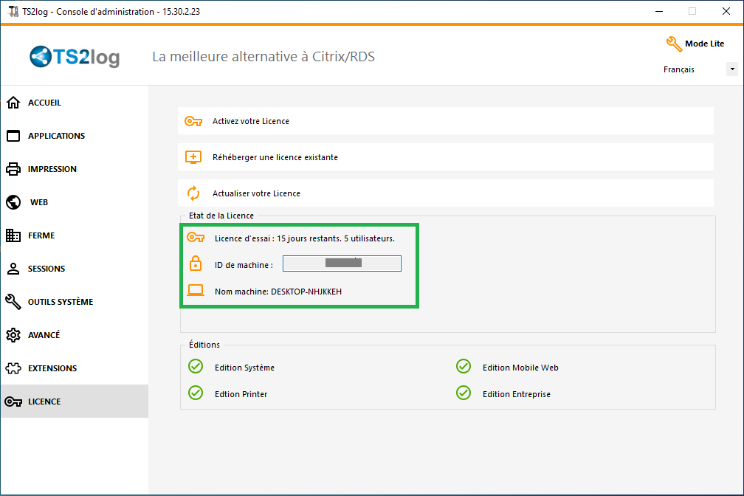744x496 pixels.
Task: Go to the ACCUEIL section
Action: click(x=75, y=103)
